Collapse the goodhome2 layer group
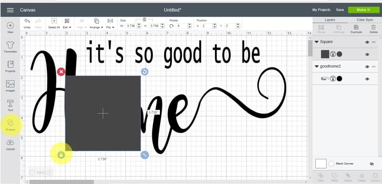Screen dimensions: 382x184 317,66
